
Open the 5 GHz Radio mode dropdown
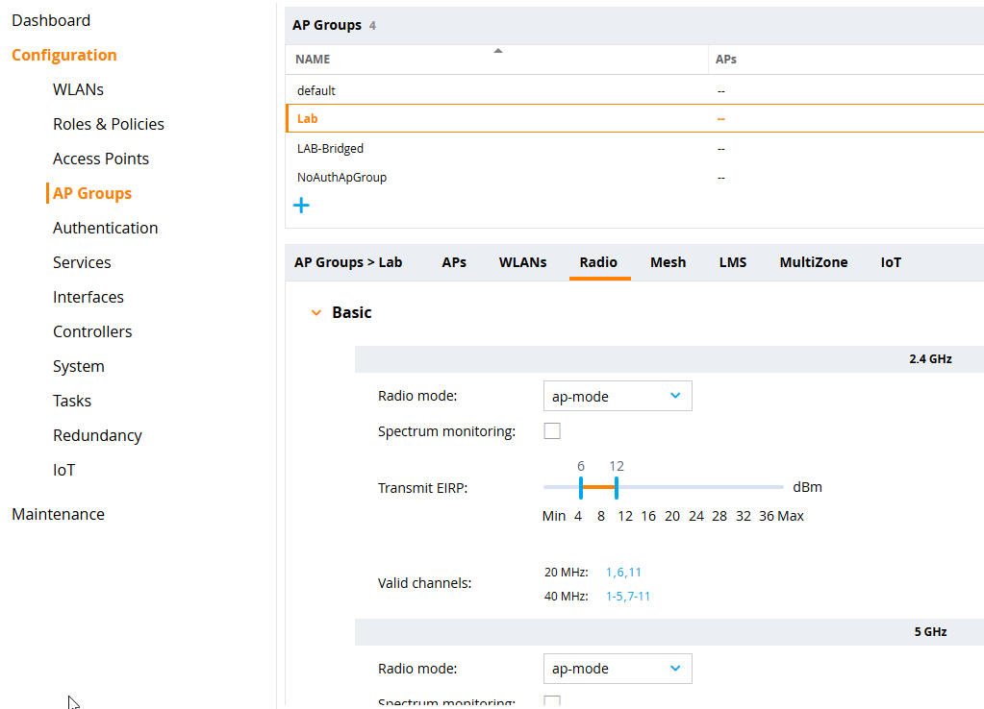617,669
